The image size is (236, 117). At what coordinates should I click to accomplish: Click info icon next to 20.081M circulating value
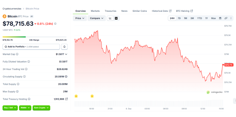coord(66,77)
